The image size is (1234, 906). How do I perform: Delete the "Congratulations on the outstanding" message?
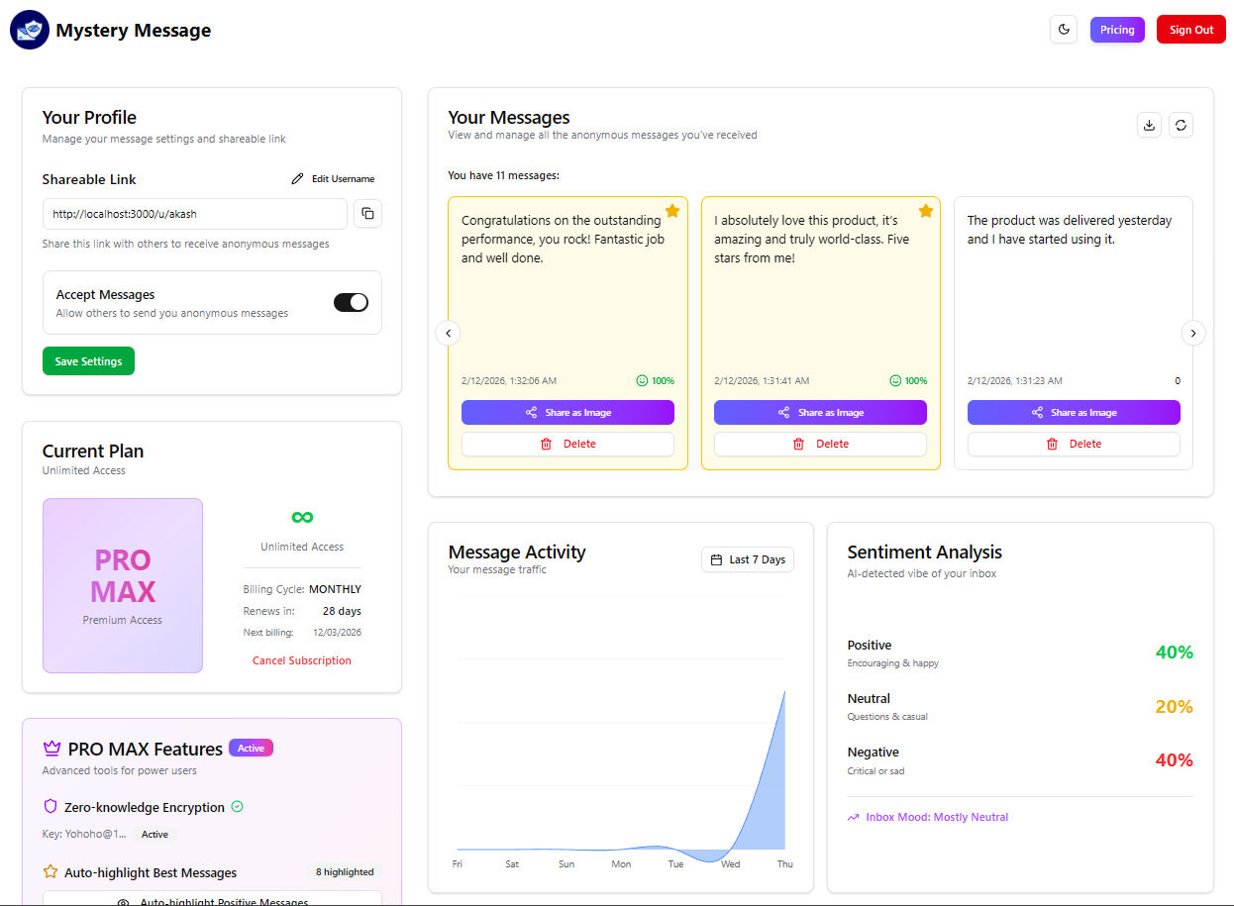click(567, 444)
